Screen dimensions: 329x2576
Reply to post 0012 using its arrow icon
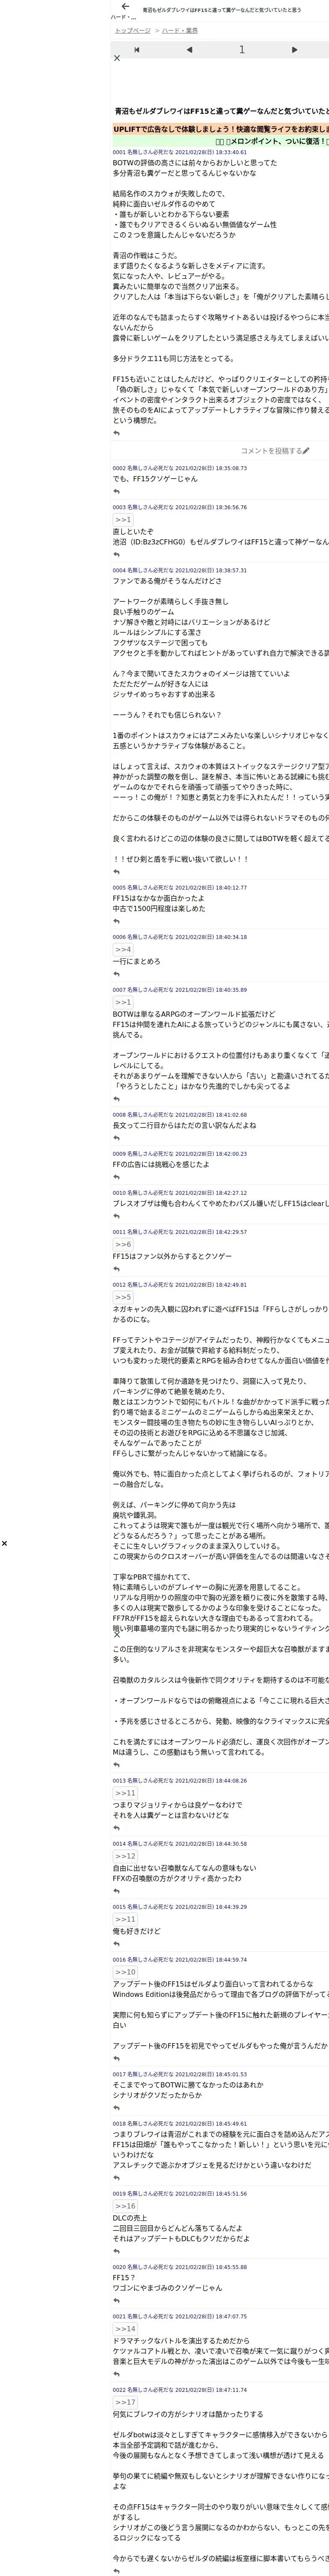coord(117,1764)
